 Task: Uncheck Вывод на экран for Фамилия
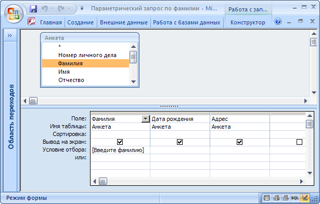tap(120, 142)
